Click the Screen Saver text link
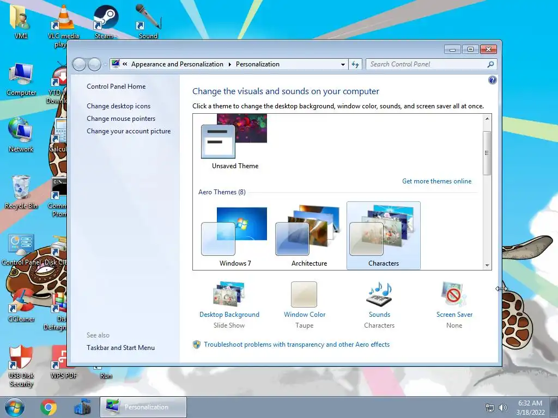 click(454, 315)
